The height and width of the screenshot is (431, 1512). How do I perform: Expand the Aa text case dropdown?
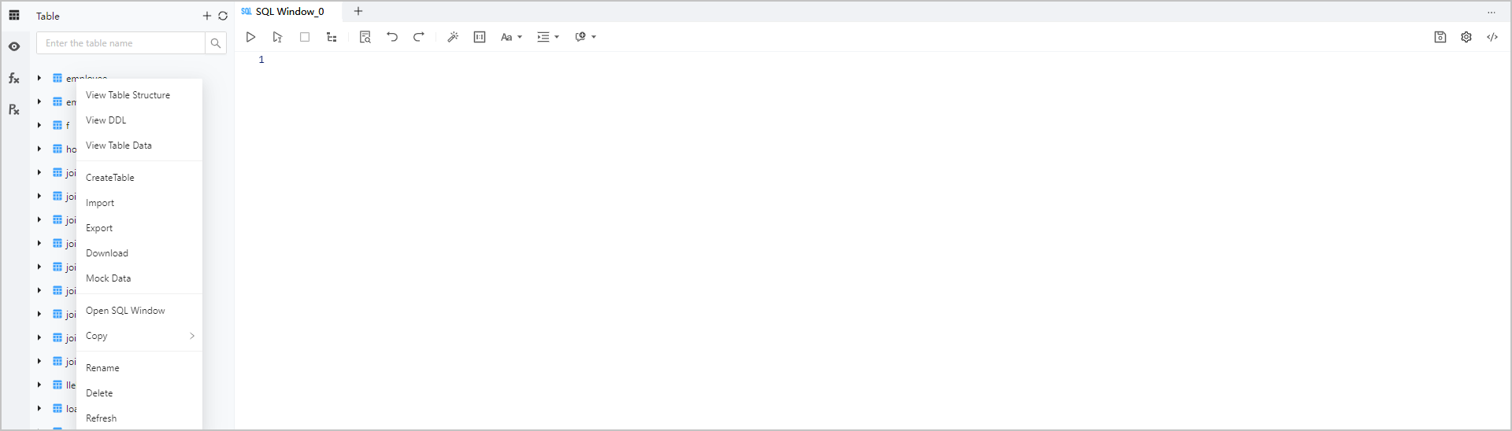[x=511, y=37]
